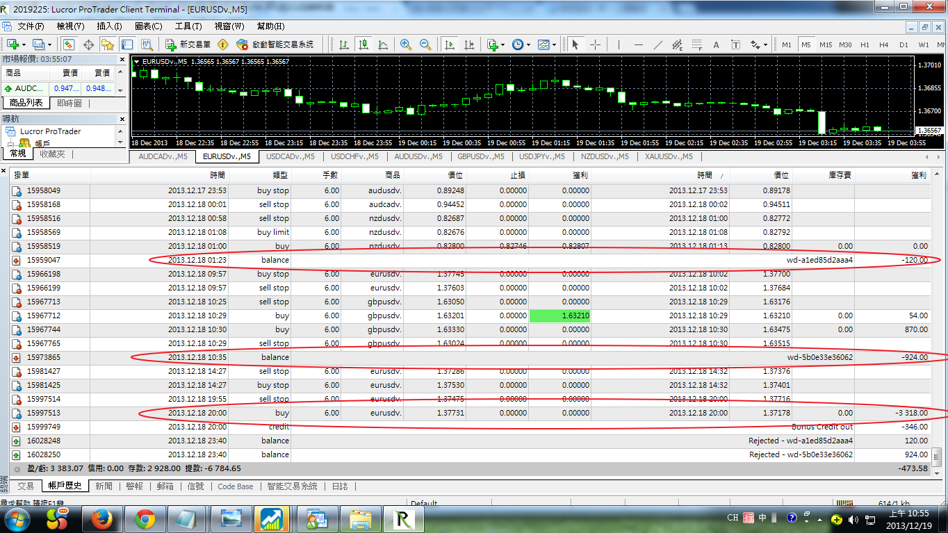Select the M15 timeframe button
The width and height of the screenshot is (948, 533).
click(826, 44)
